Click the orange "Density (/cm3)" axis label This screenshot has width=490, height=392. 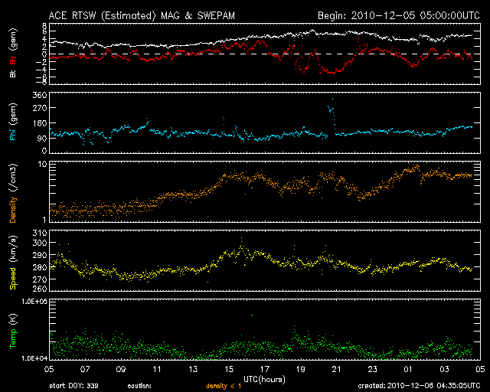[13, 193]
